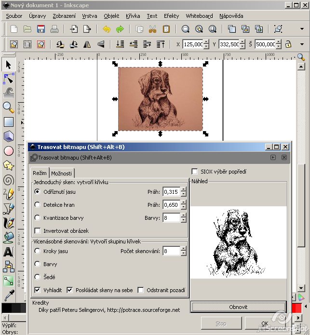Image resolution: width=310 pixels, height=335 pixels.
Task: Switch to the Možnosti tab
Action: pyautogui.click(x=62, y=174)
